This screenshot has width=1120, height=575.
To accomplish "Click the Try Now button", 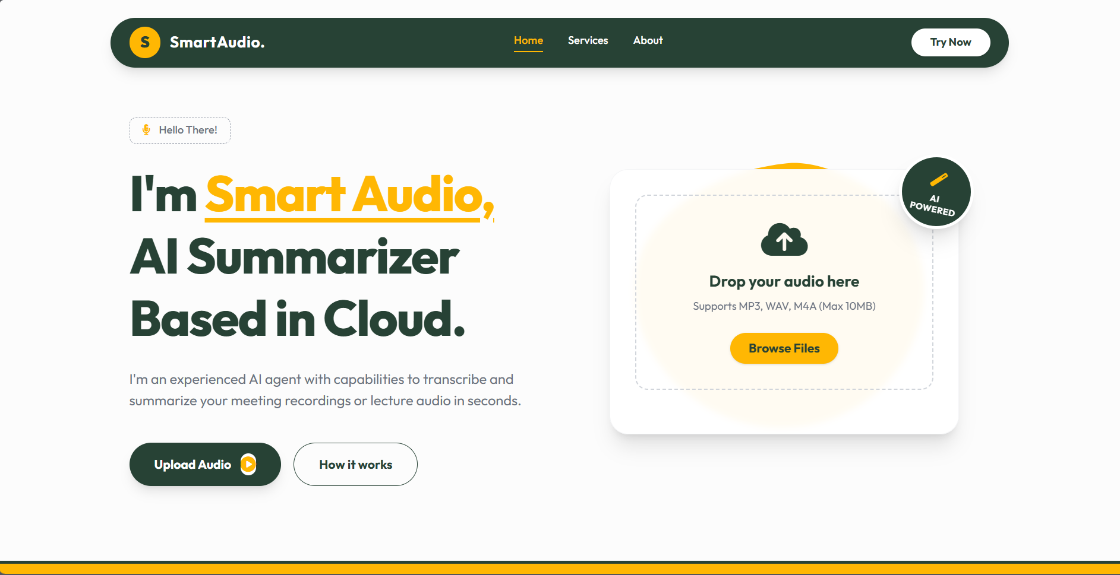I will [951, 42].
